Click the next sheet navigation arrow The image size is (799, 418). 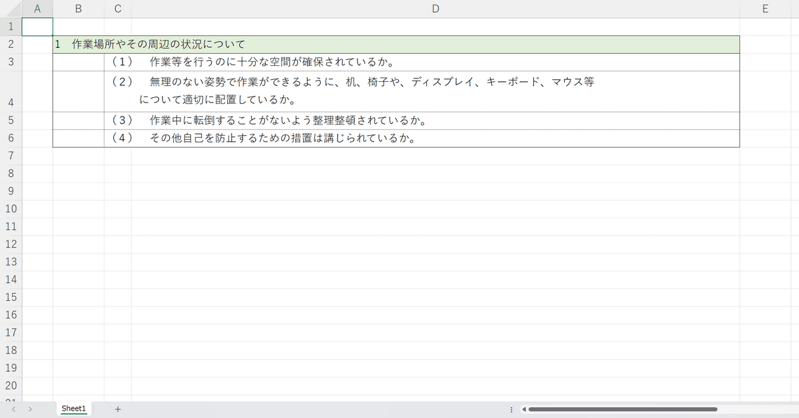[31, 409]
